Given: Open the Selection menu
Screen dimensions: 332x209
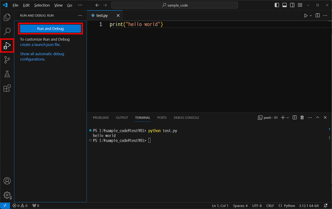Looking at the screenshot, I should [x=42, y=5].
